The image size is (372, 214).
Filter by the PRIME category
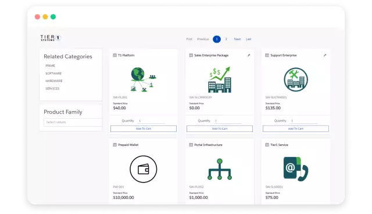(x=50, y=66)
